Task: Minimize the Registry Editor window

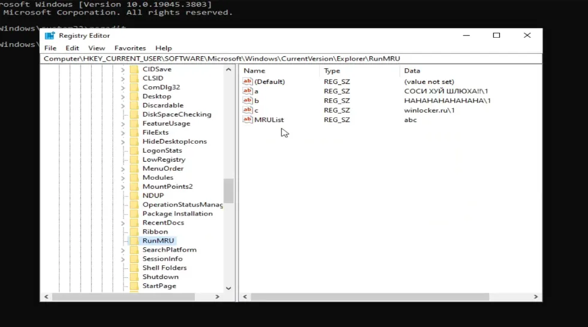Action: 466,35
